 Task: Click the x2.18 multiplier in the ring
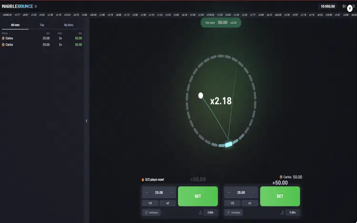click(221, 101)
